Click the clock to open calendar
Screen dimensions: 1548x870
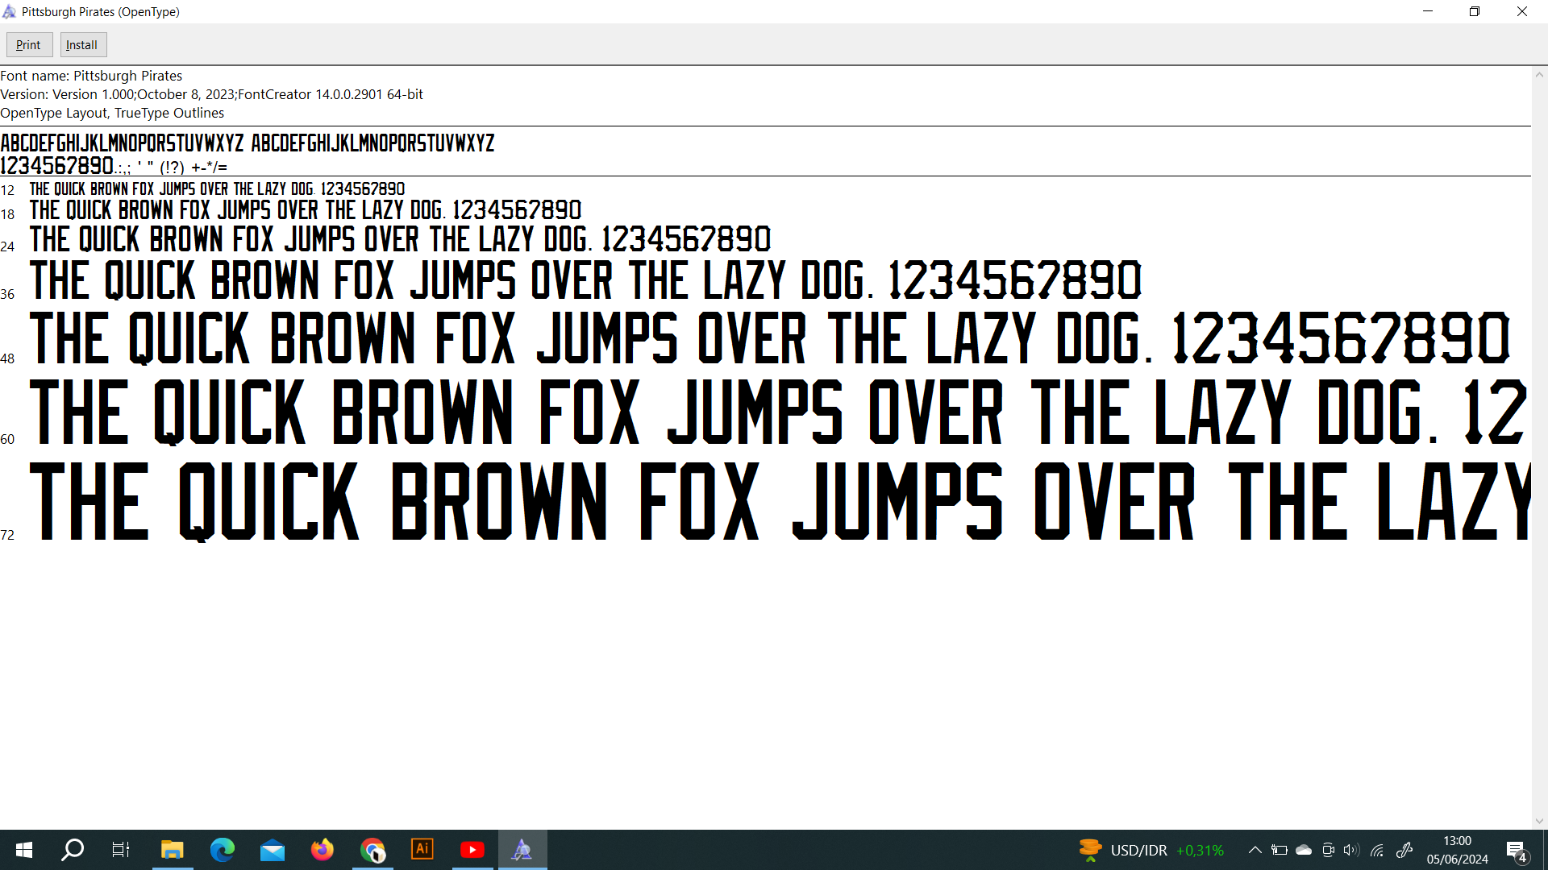point(1457,850)
